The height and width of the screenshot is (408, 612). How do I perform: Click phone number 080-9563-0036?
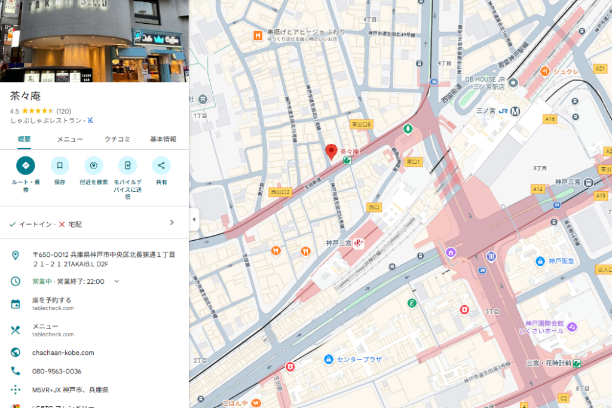[57, 371]
